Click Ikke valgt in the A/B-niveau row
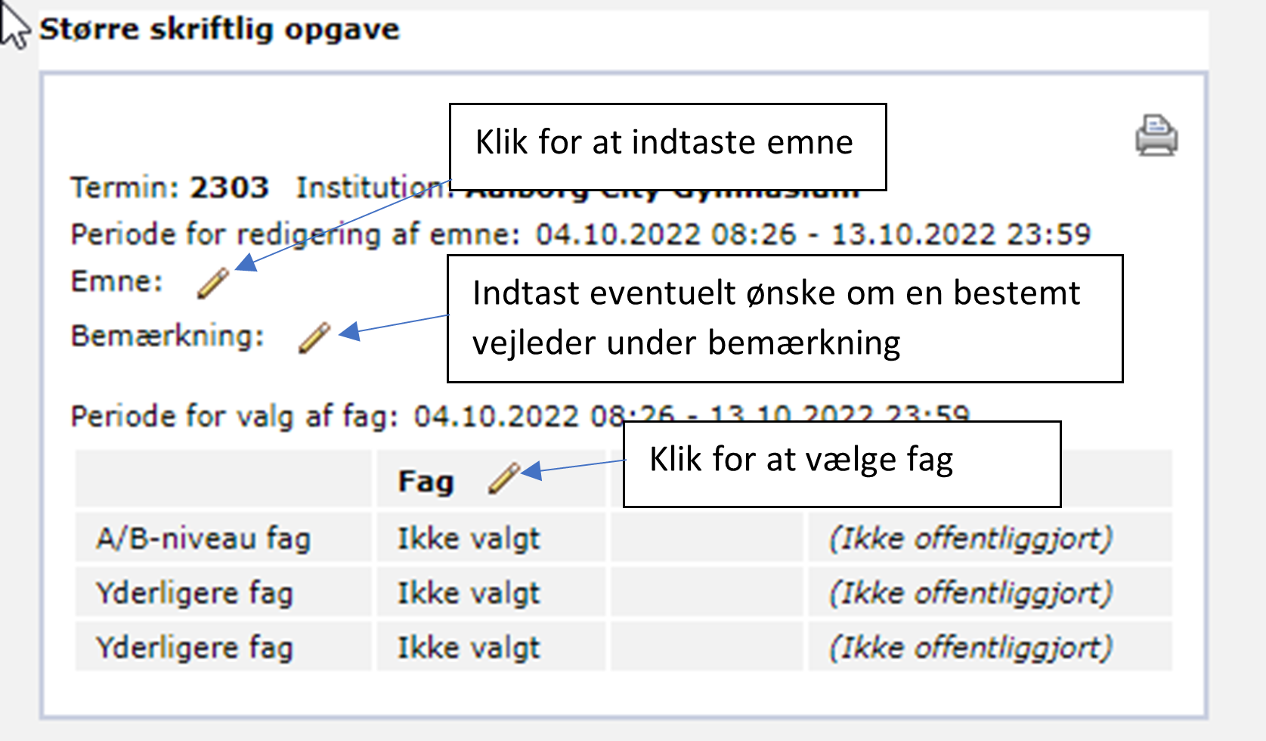This screenshot has width=1266, height=741. point(469,538)
